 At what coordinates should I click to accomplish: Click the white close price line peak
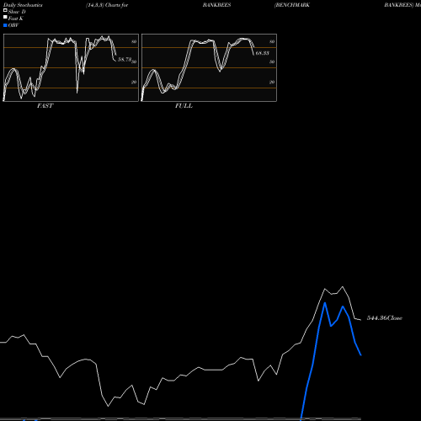tap(342, 287)
